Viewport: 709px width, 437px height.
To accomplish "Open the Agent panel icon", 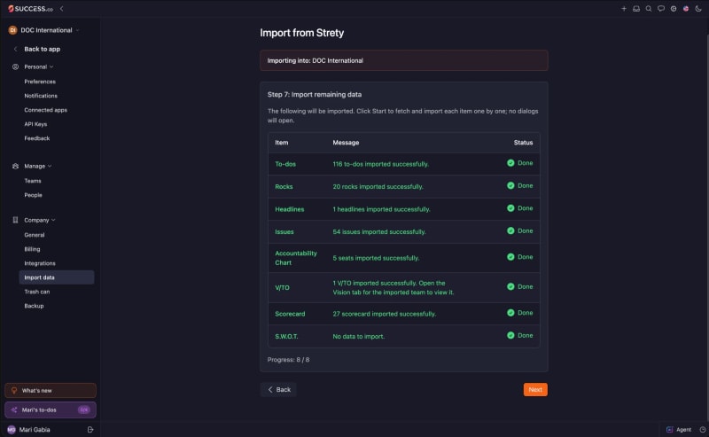I will [670, 429].
